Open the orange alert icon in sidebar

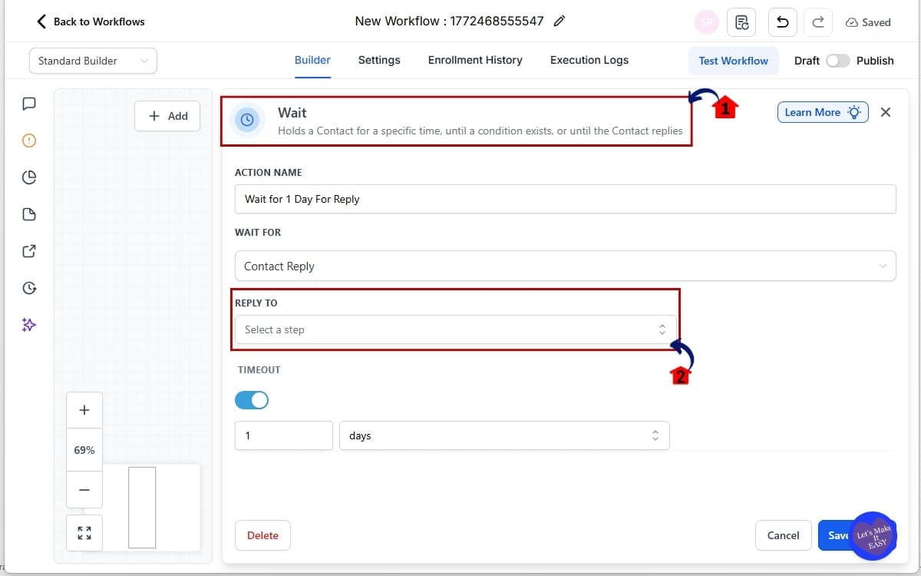pos(29,141)
